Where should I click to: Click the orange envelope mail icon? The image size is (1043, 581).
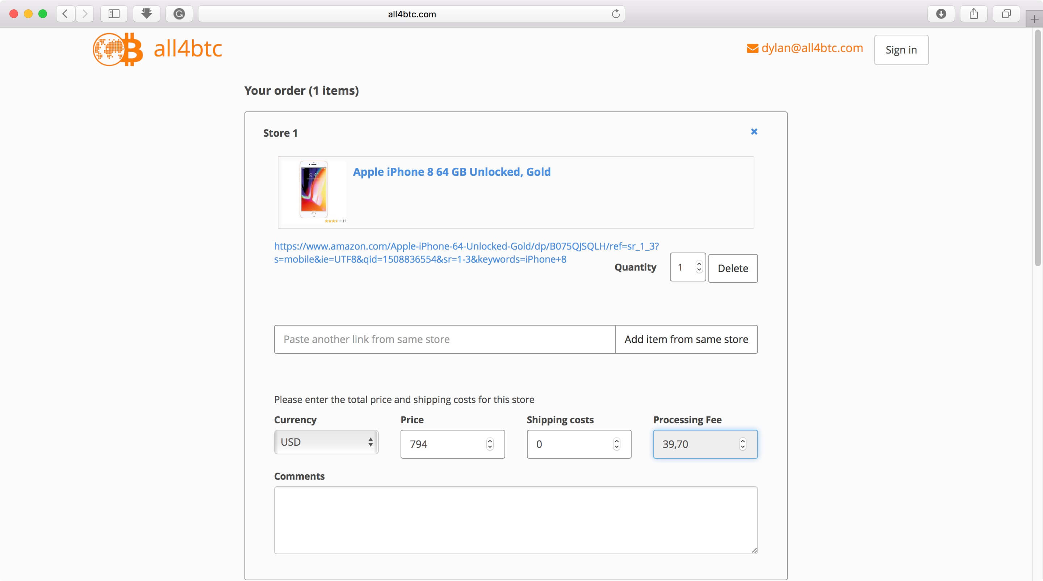(x=752, y=48)
